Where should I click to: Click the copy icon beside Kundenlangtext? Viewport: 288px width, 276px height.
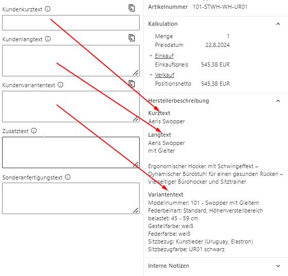pyautogui.click(x=131, y=38)
